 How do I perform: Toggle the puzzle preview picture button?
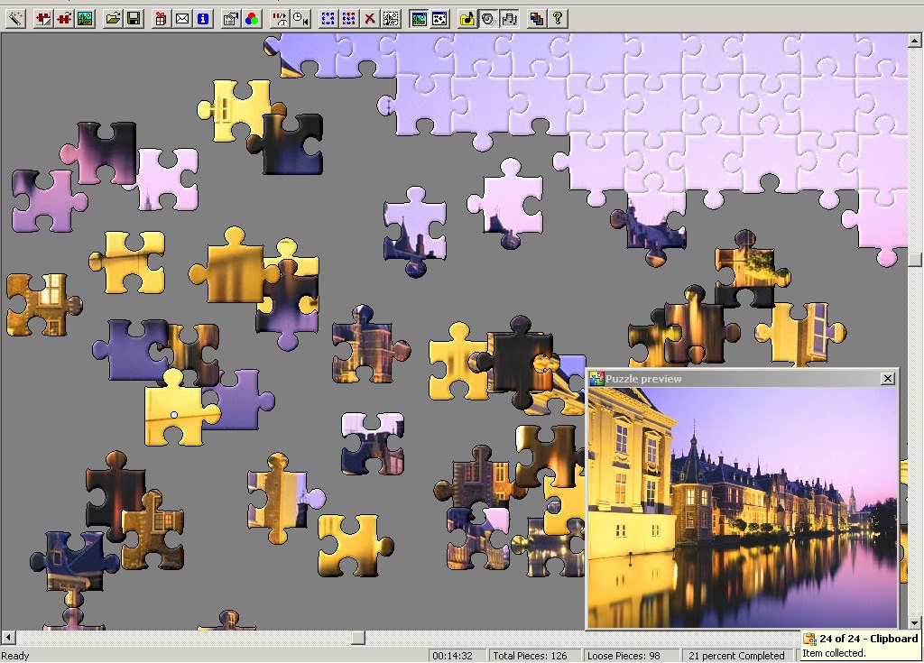click(x=419, y=18)
